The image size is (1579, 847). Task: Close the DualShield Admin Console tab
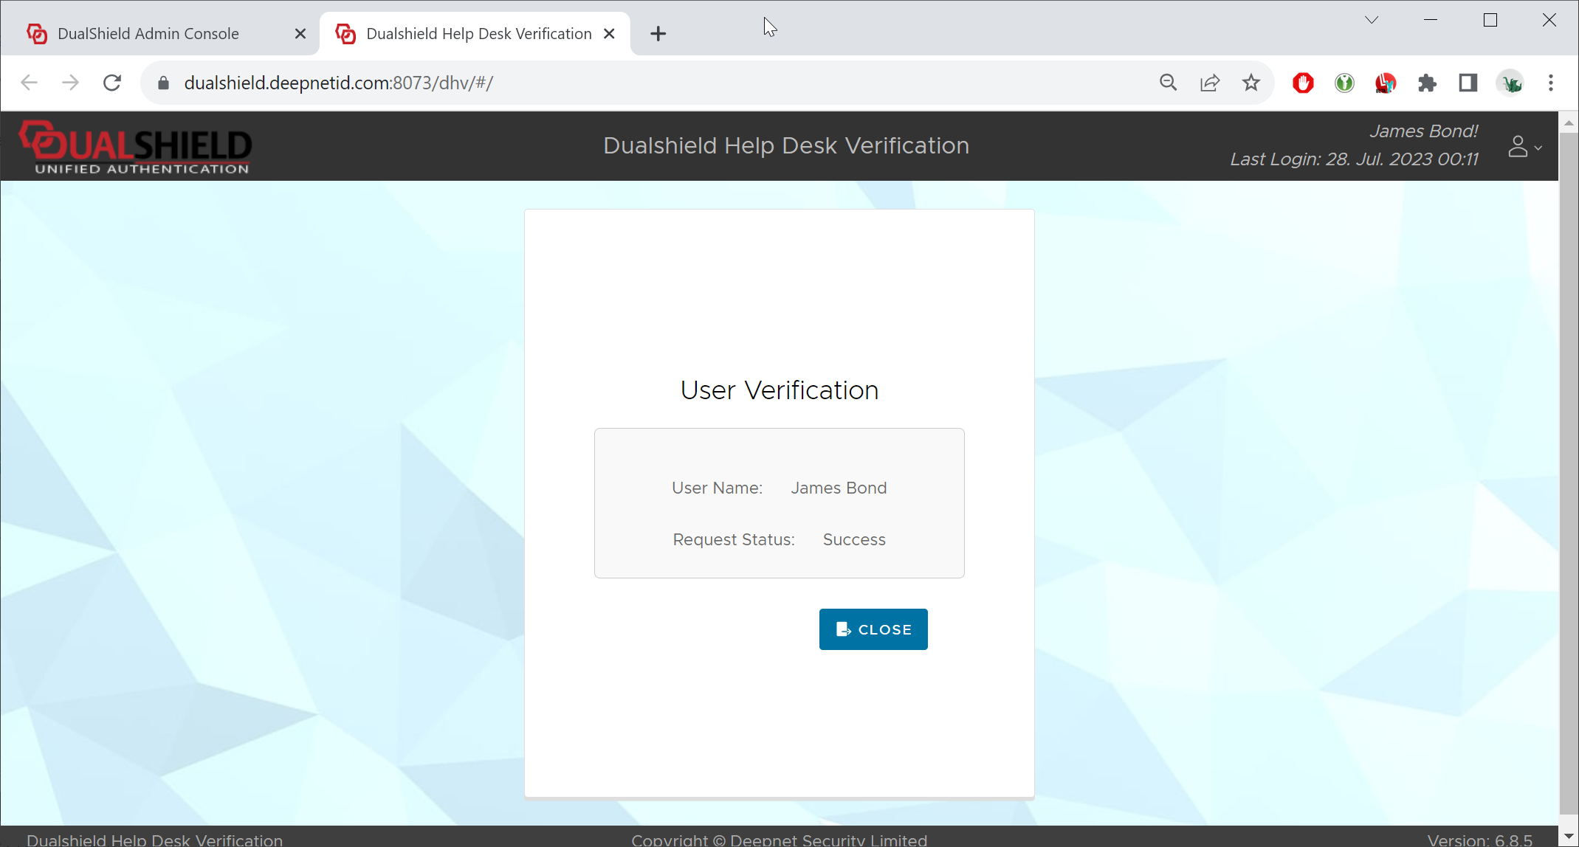click(x=300, y=34)
